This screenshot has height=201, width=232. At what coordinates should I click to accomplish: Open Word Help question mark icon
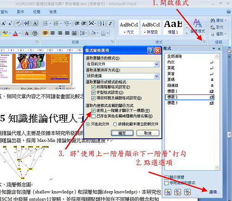tap(229, 12)
